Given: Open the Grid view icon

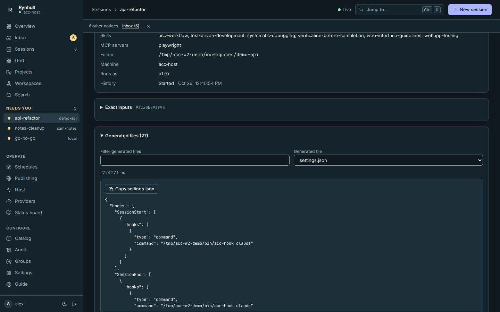Looking at the screenshot, I should click(x=9, y=61).
